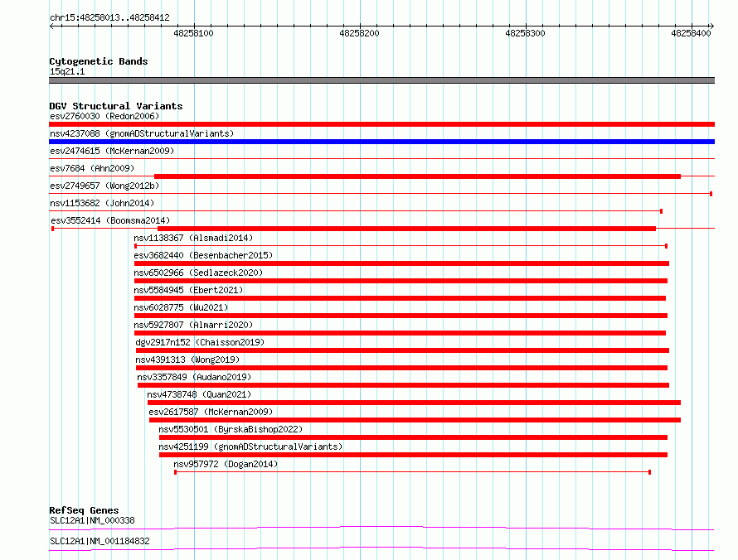Select the red bar of nsv6028775
The height and width of the screenshot is (560, 738).
(x=401, y=316)
